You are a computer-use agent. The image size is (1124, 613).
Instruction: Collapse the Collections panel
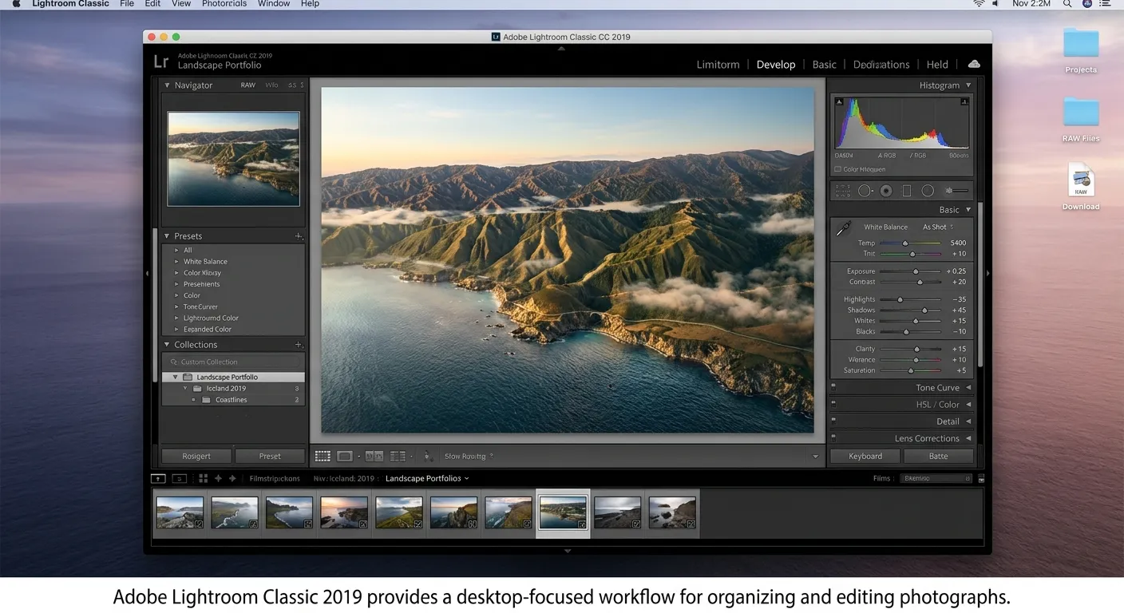click(x=167, y=345)
